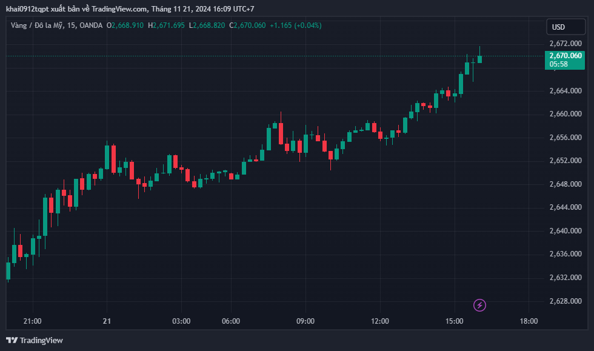
Task: Click the +1.165 (+0.04%) change value
Action: pyautogui.click(x=296, y=25)
